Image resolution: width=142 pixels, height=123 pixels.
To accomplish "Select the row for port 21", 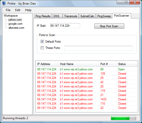I will 86,95.
